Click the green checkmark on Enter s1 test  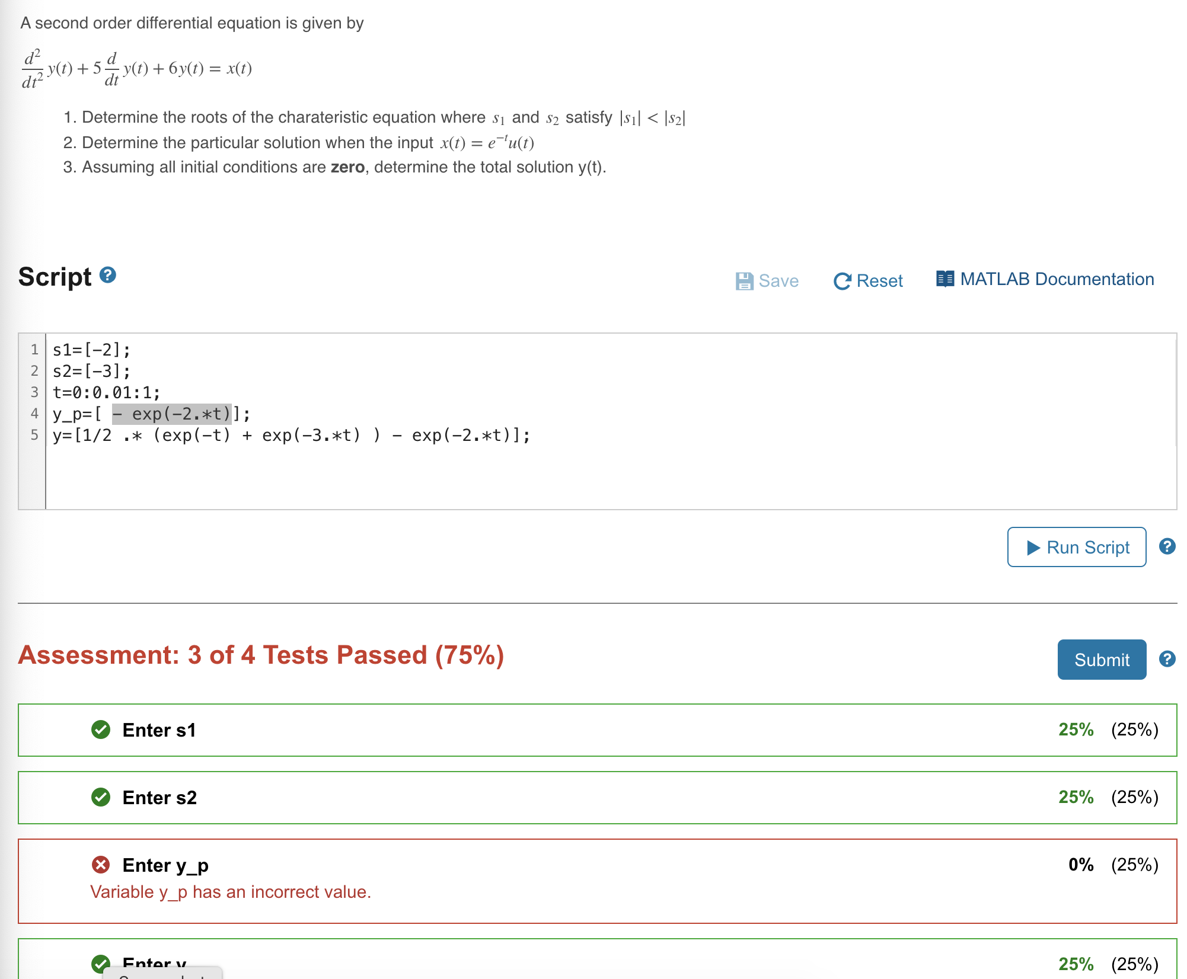101,730
